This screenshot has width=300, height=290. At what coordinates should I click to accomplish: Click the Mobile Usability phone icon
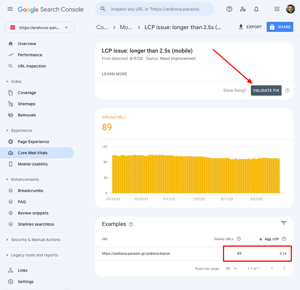pyautogui.click(x=11, y=164)
